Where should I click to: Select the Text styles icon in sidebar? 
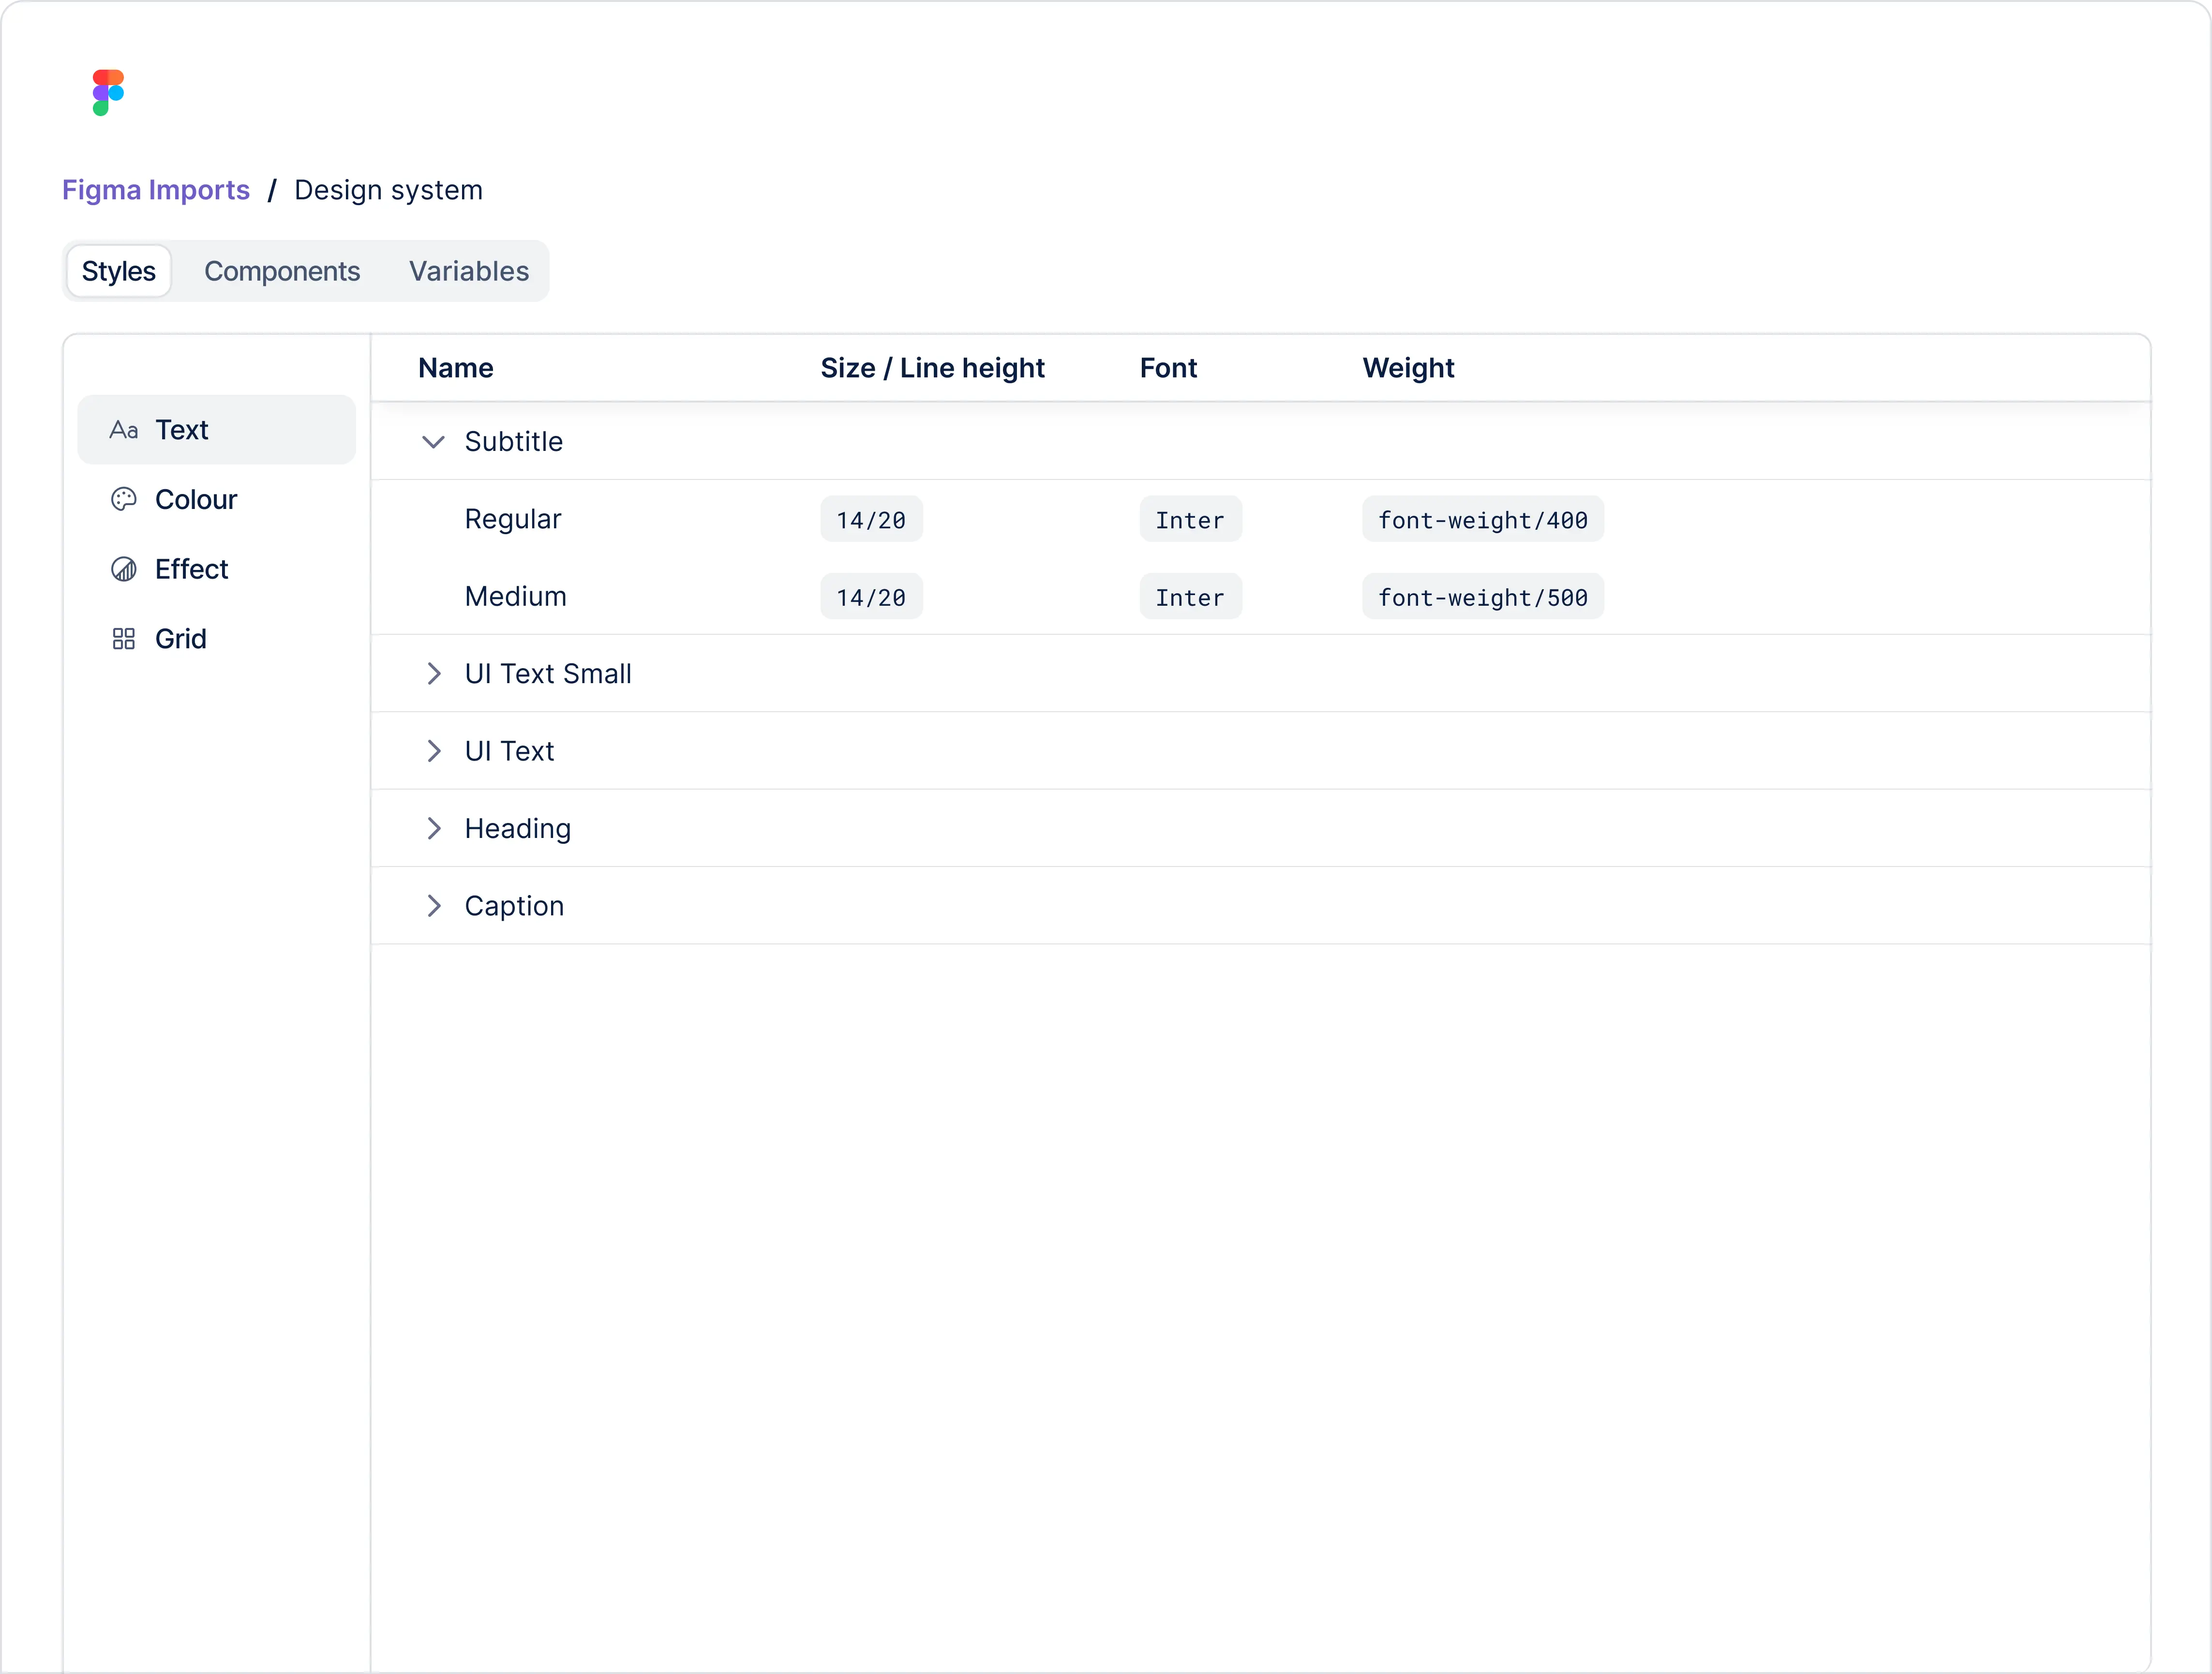(x=124, y=429)
